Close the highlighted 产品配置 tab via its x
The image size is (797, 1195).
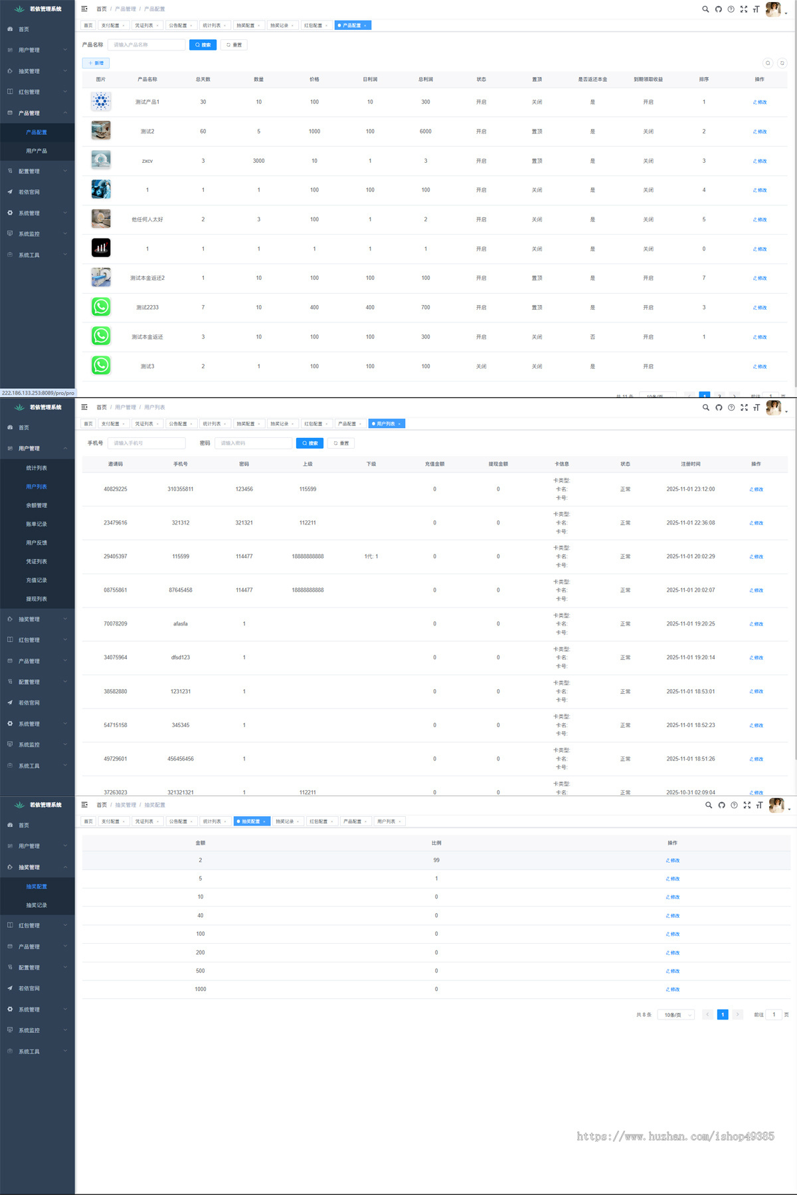[x=365, y=25]
